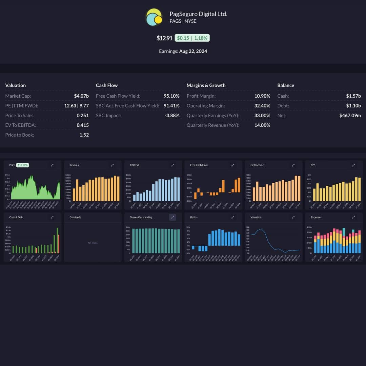Click the Profit Margin value 10.90%
The image size is (366, 366).
coord(262,96)
